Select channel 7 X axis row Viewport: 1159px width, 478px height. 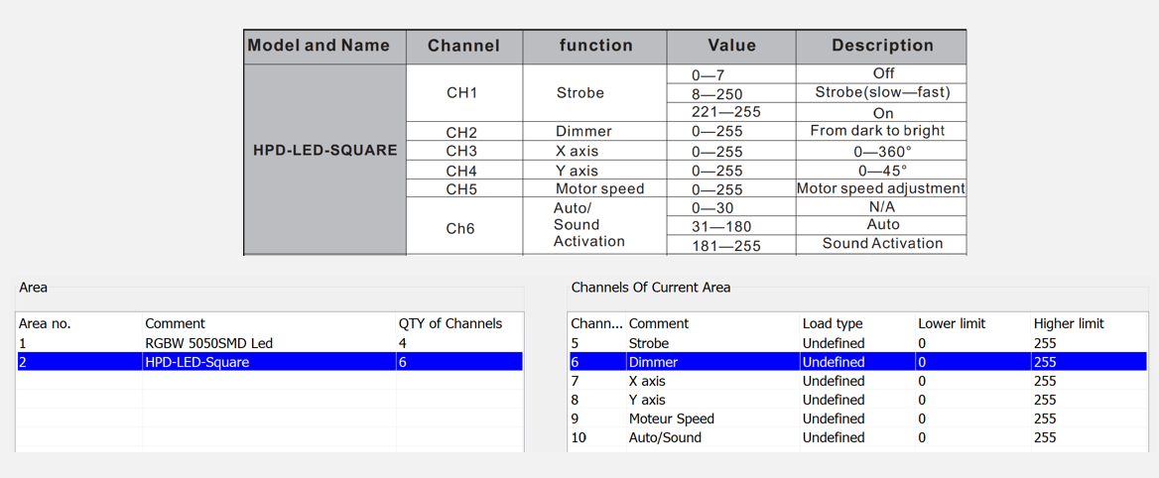coord(857,381)
